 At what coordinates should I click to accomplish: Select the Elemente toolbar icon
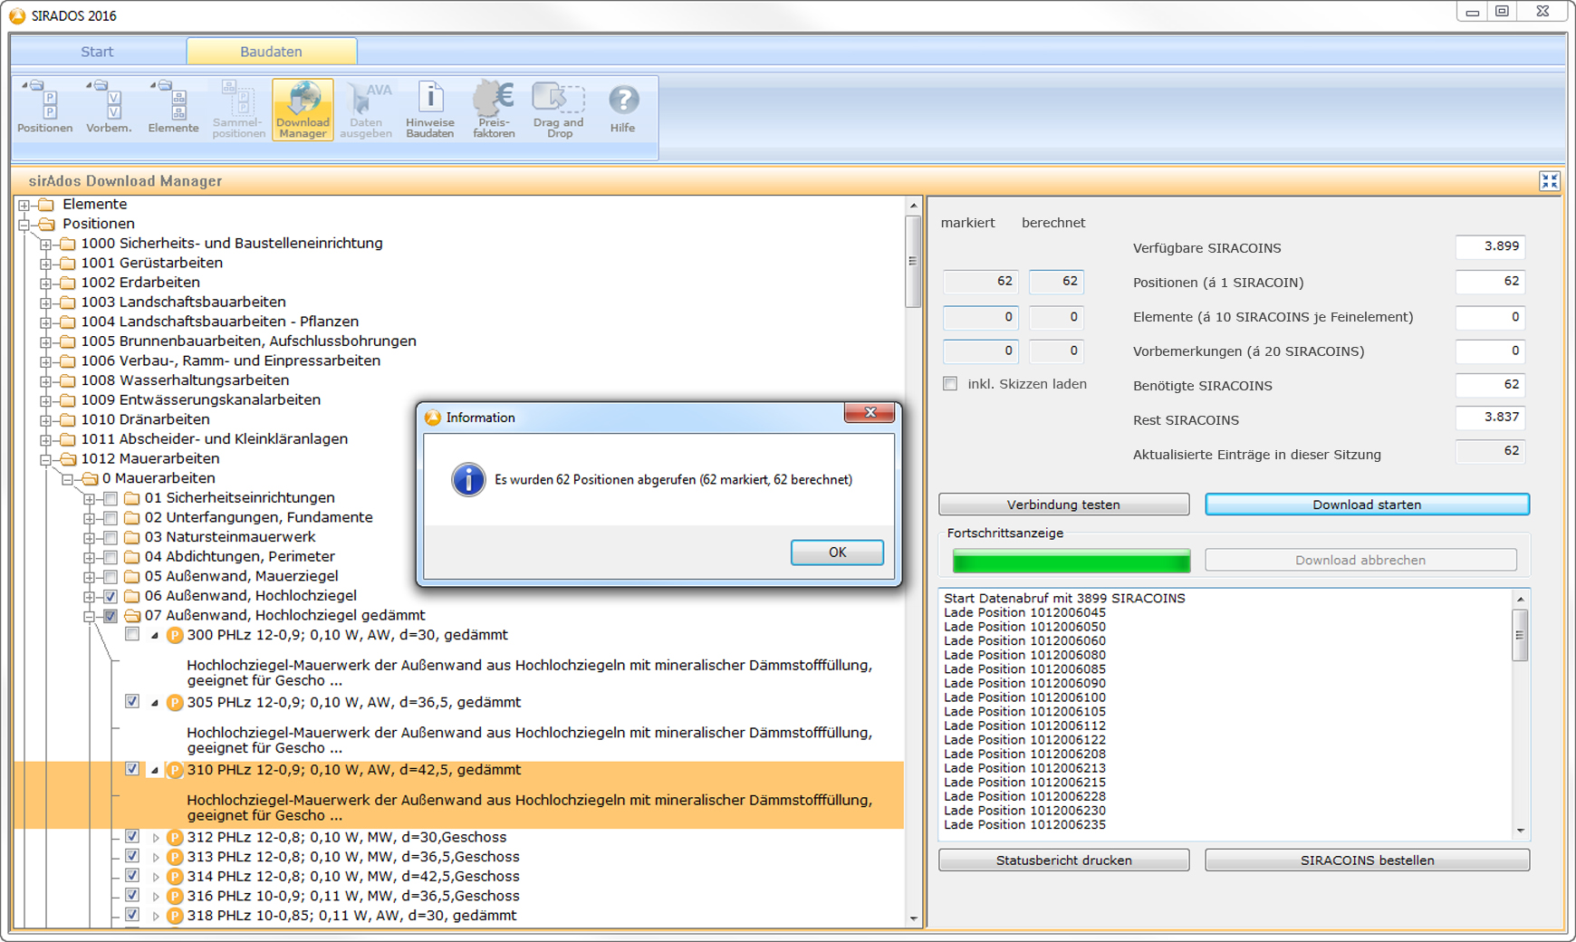pos(173,109)
